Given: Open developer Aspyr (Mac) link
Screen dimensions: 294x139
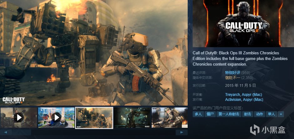Looking at the screenshot, I should (x=252, y=95).
